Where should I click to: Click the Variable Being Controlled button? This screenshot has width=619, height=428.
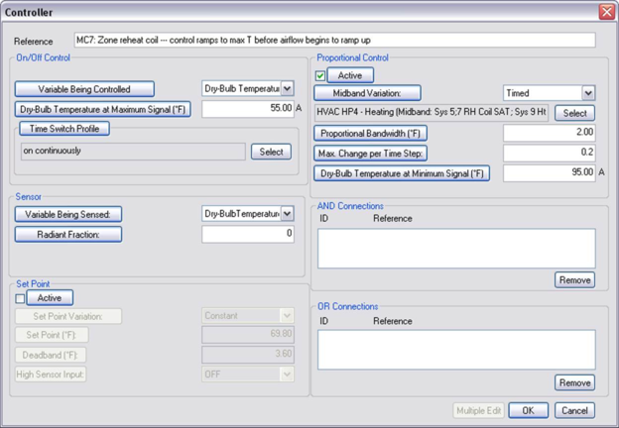click(x=84, y=89)
